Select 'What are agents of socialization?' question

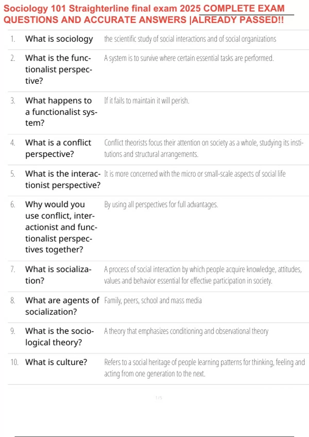62,306
